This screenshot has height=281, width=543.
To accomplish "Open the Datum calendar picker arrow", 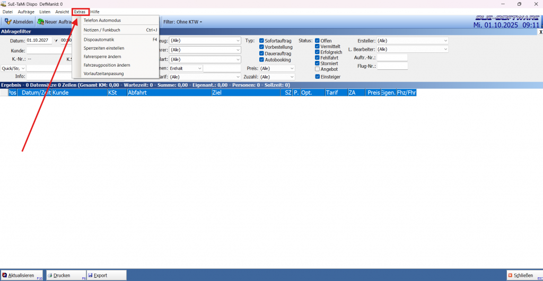I will pyautogui.click(x=56, y=41).
